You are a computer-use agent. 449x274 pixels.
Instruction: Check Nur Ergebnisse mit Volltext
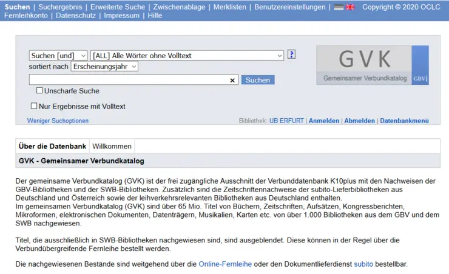coord(34,106)
